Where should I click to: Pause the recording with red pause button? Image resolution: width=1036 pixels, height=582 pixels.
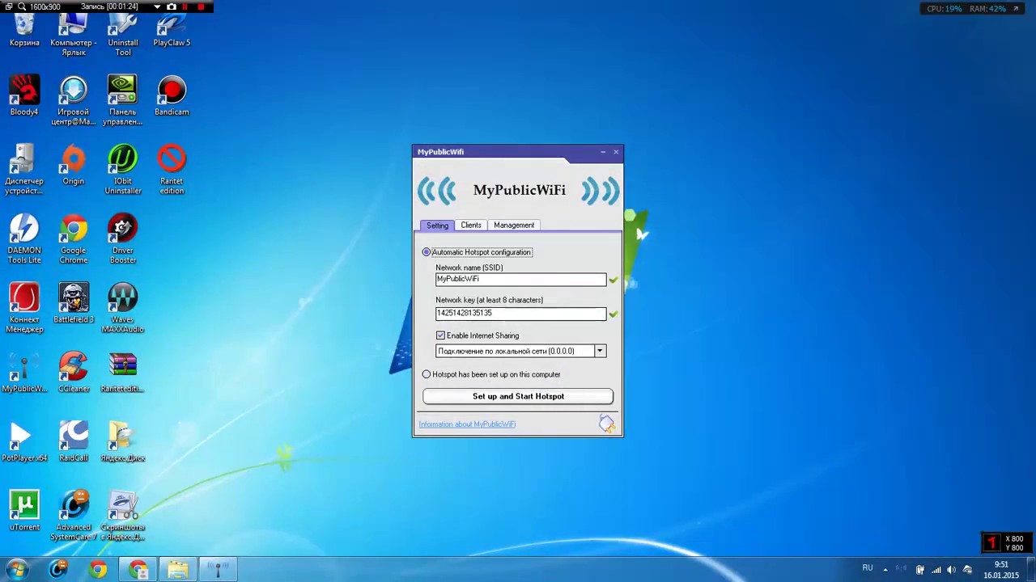point(185,6)
